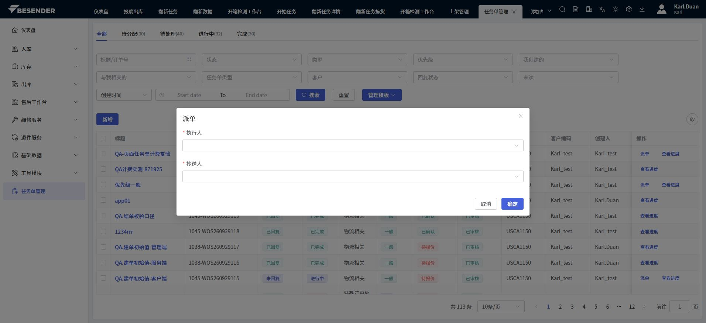Check the row checkbox for QA计费实测-871925

point(103,169)
